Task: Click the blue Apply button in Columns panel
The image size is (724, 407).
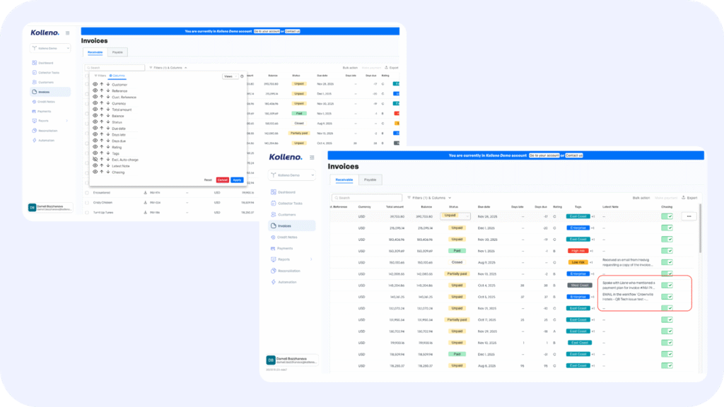Action: coord(237,180)
